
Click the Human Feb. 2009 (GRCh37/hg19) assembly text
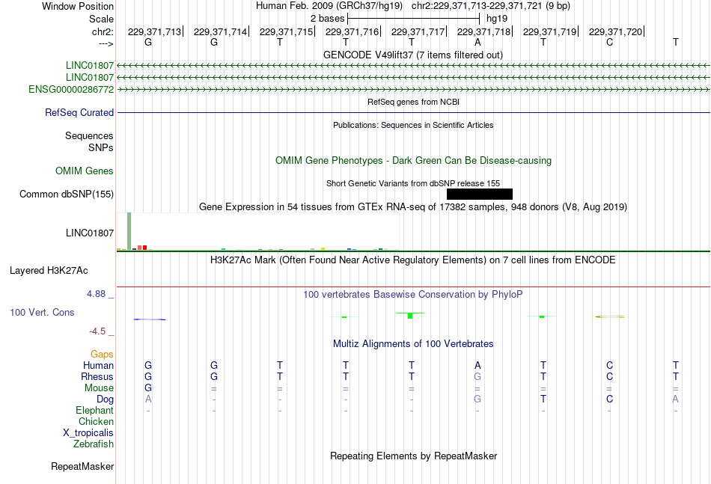(x=329, y=6)
